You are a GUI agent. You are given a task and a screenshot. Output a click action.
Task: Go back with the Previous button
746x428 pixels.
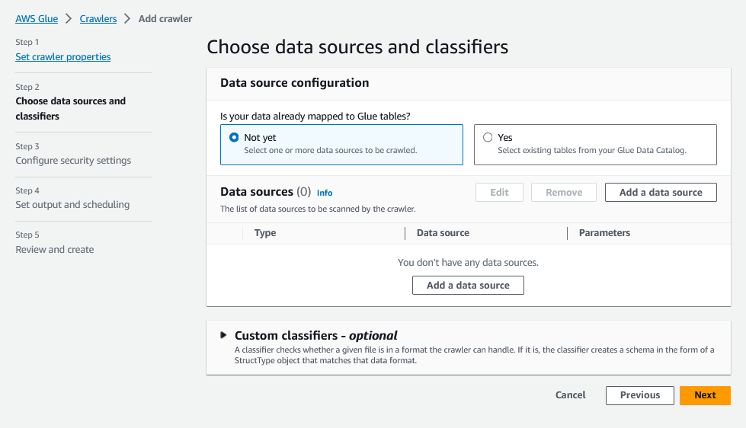tap(639, 395)
